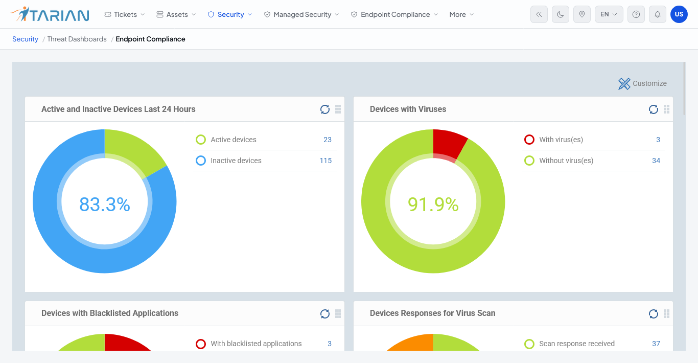The image size is (698, 363).
Task: Click the Active devices legend label
Action: pyautogui.click(x=234, y=140)
